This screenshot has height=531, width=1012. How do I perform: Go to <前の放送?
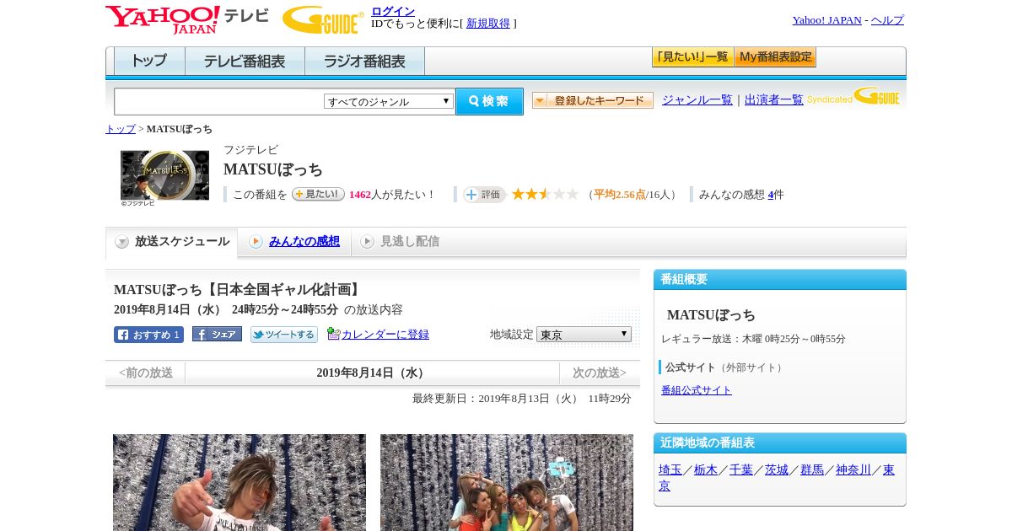coord(146,373)
